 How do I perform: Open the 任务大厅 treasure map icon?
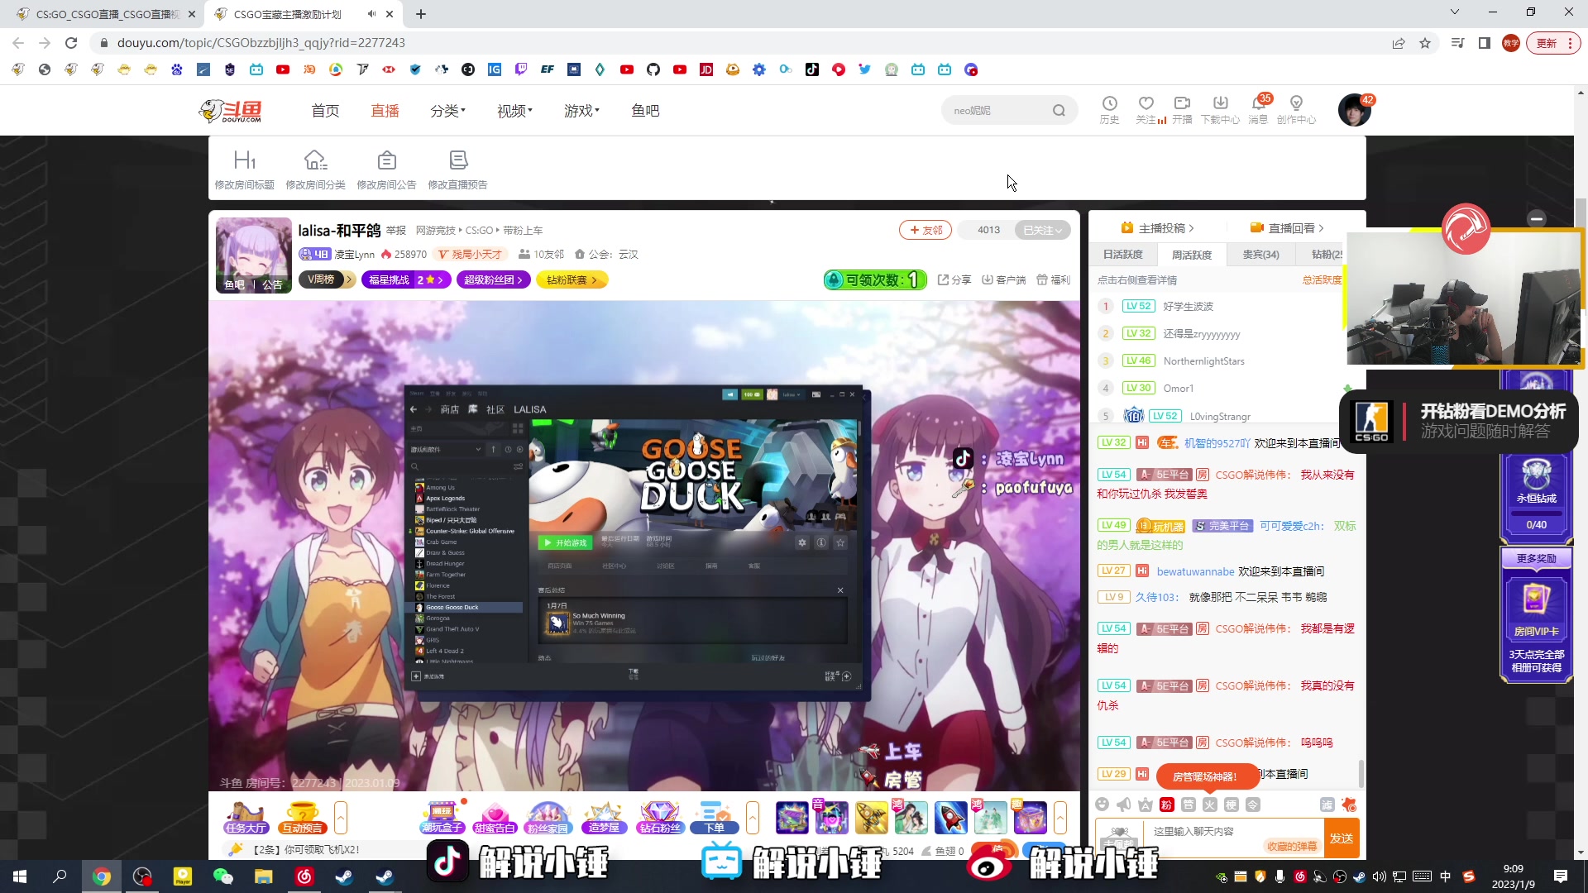point(245,817)
